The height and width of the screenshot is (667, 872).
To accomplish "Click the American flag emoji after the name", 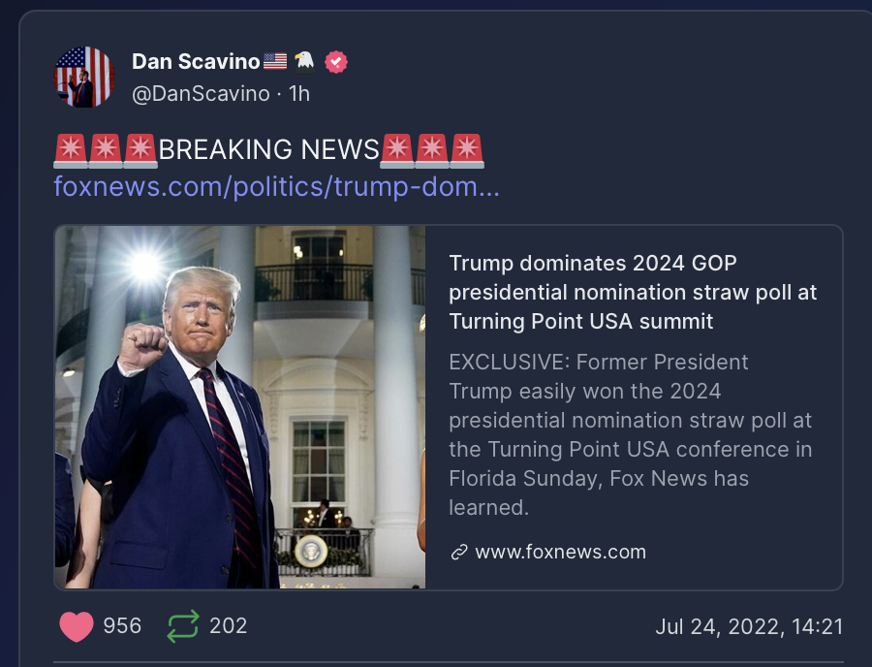I will tap(275, 61).
